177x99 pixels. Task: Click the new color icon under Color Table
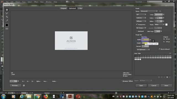pos(167,77)
